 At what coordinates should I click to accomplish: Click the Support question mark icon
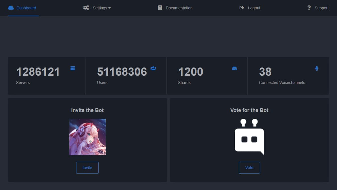(x=309, y=8)
